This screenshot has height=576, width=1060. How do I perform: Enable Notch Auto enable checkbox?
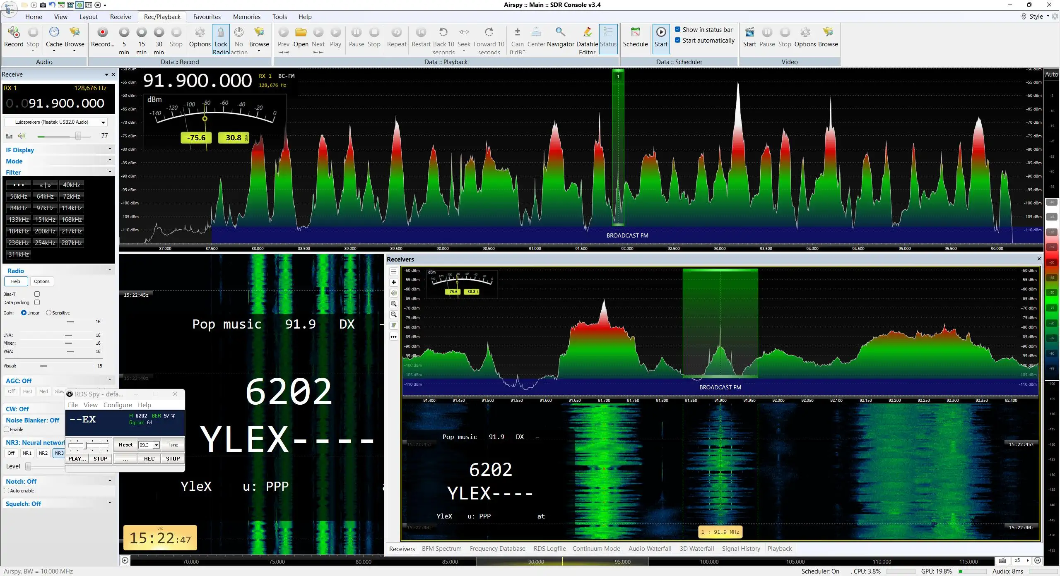6,491
